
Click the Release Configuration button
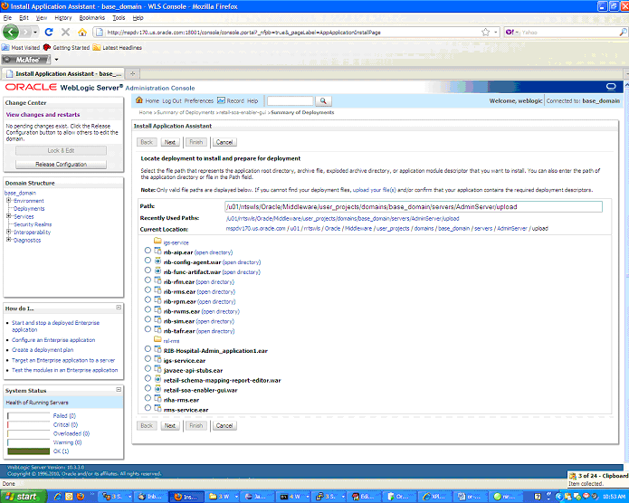[61, 164]
